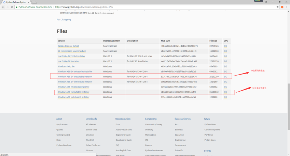Open Docs footer link
This screenshot has height=156, width=290.
(x=118, y=124)
